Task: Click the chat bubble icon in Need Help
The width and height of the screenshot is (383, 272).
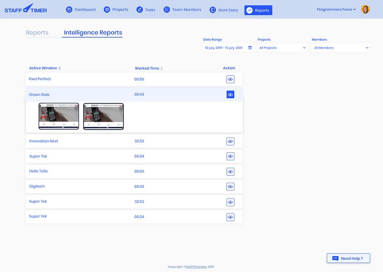Action: click(x=335, y=258)
